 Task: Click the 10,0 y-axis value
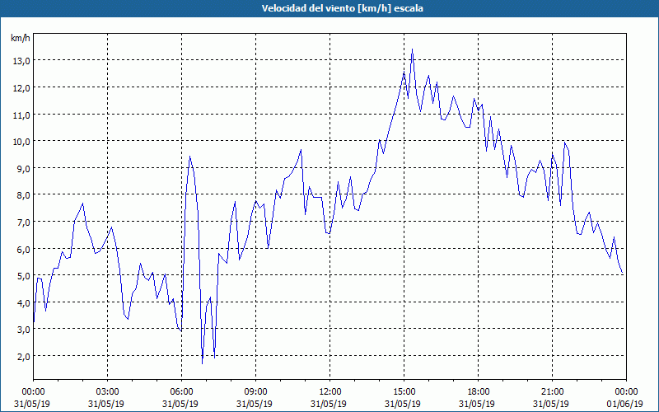[x=21, y=142]
